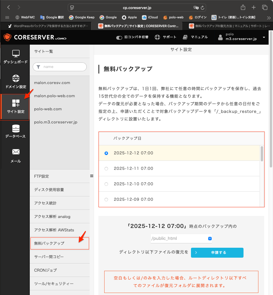Open the Manual (マニュアル) book icon
Screen dimensions: 273x295
(x=185, y=37)
